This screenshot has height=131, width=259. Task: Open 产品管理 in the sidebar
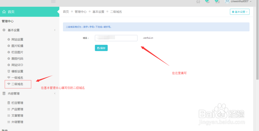(x=17, y=109)
